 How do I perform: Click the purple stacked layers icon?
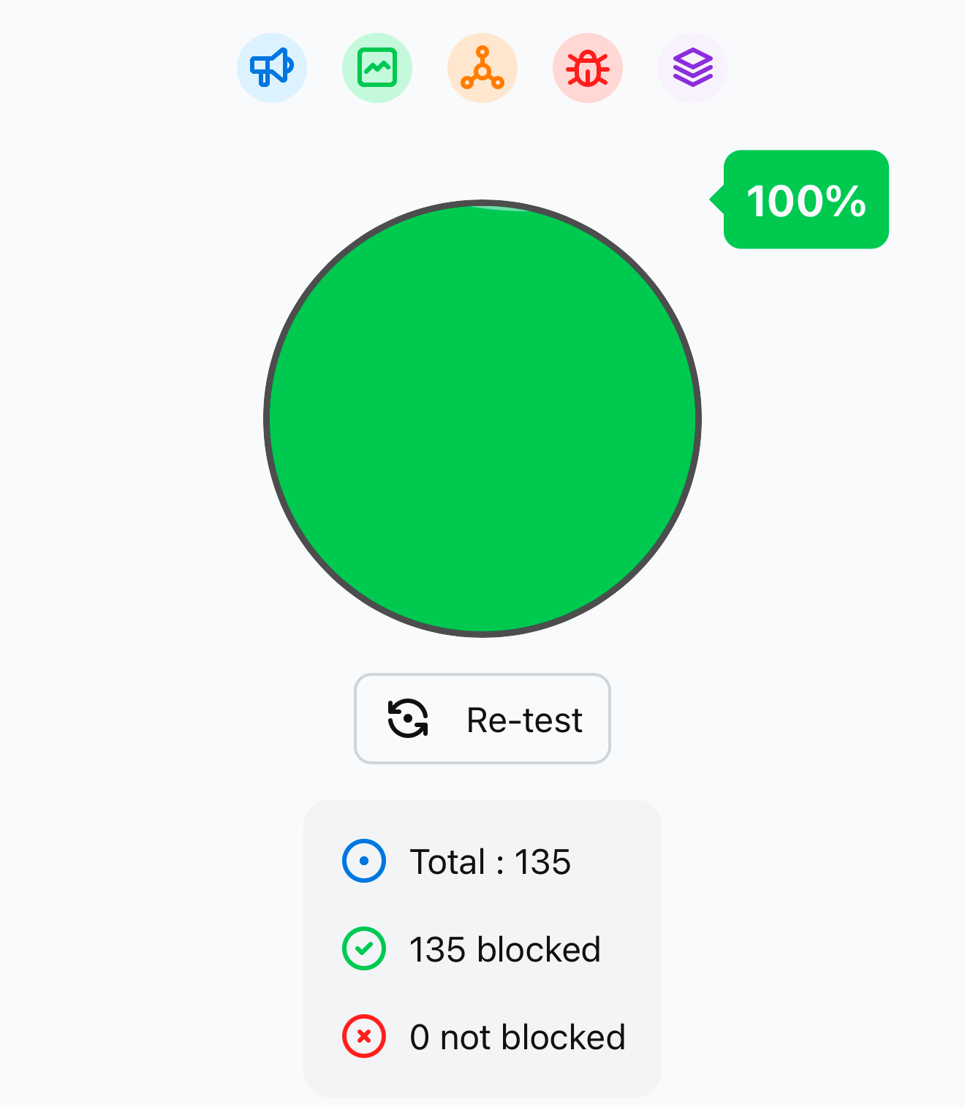pos(693,68)
